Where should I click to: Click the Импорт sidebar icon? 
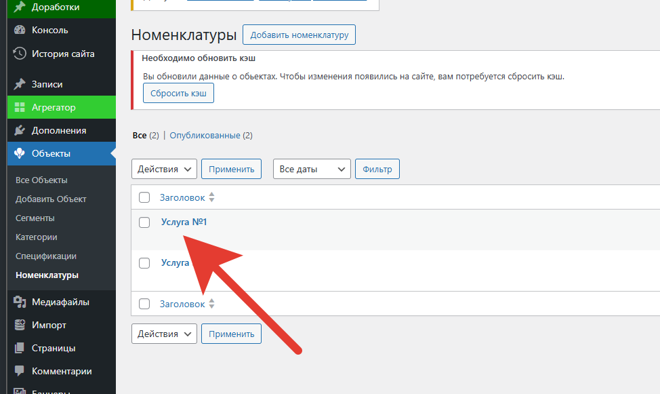tap(20, 325)
